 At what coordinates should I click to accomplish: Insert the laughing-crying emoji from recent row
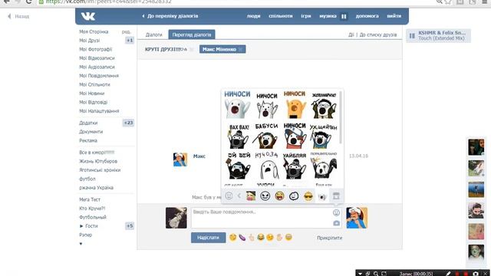point(261,238)
